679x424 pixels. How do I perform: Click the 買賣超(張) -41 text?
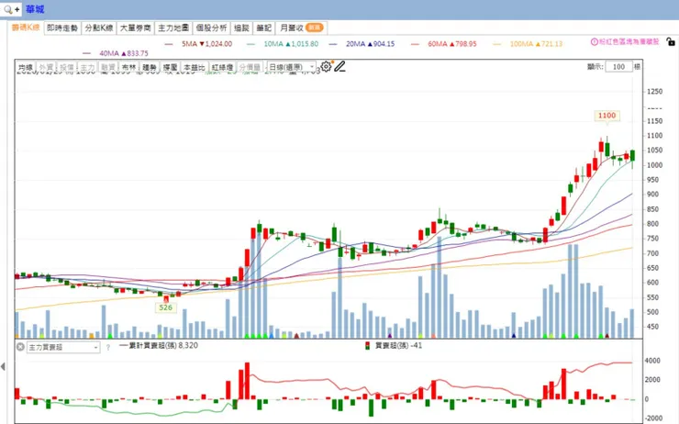pyautogui.click(x=398, y=346)
